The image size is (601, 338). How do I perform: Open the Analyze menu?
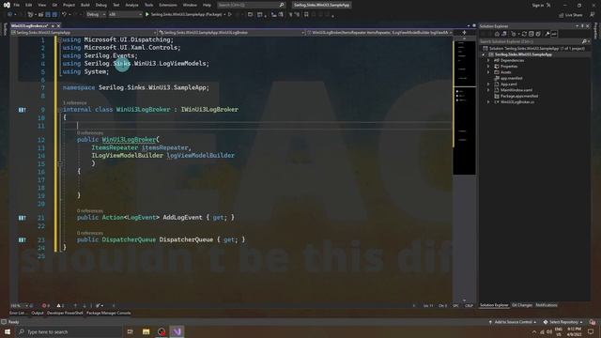click(131, 5)
